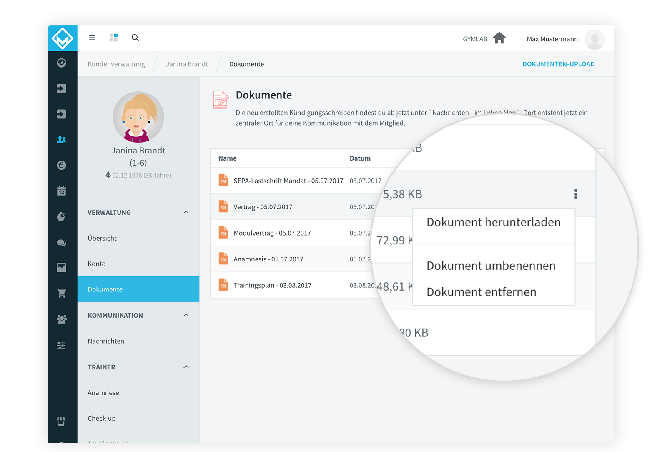This screenshot has width=667, height=452.
Task: Click the PDF icon for SEPA-Lastschrift Mandat
Action: (223, 180)
